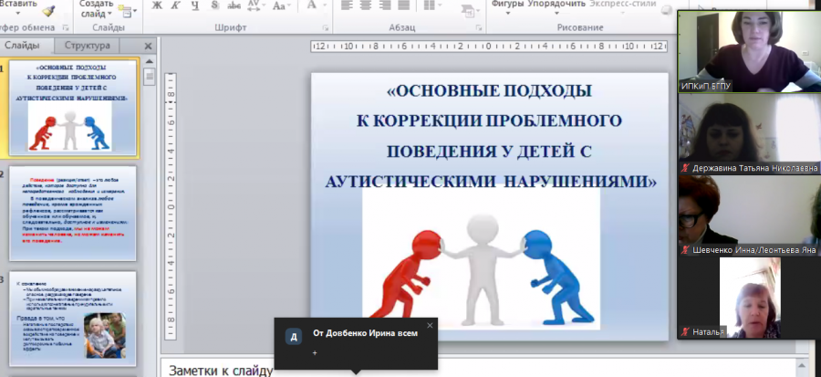Screen dimensions: 821x377
Task: Align text right in paragraph group
Action: [x=385, y=5]
